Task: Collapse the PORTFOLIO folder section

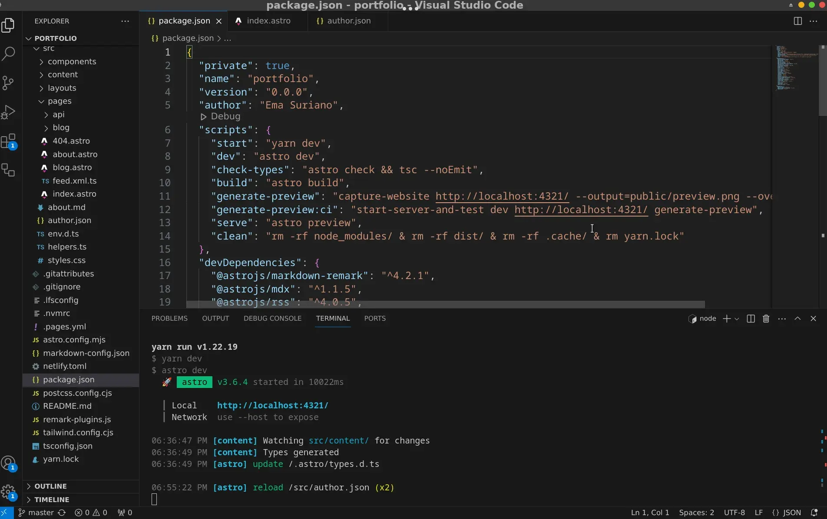Action: (x=56, y=38)
